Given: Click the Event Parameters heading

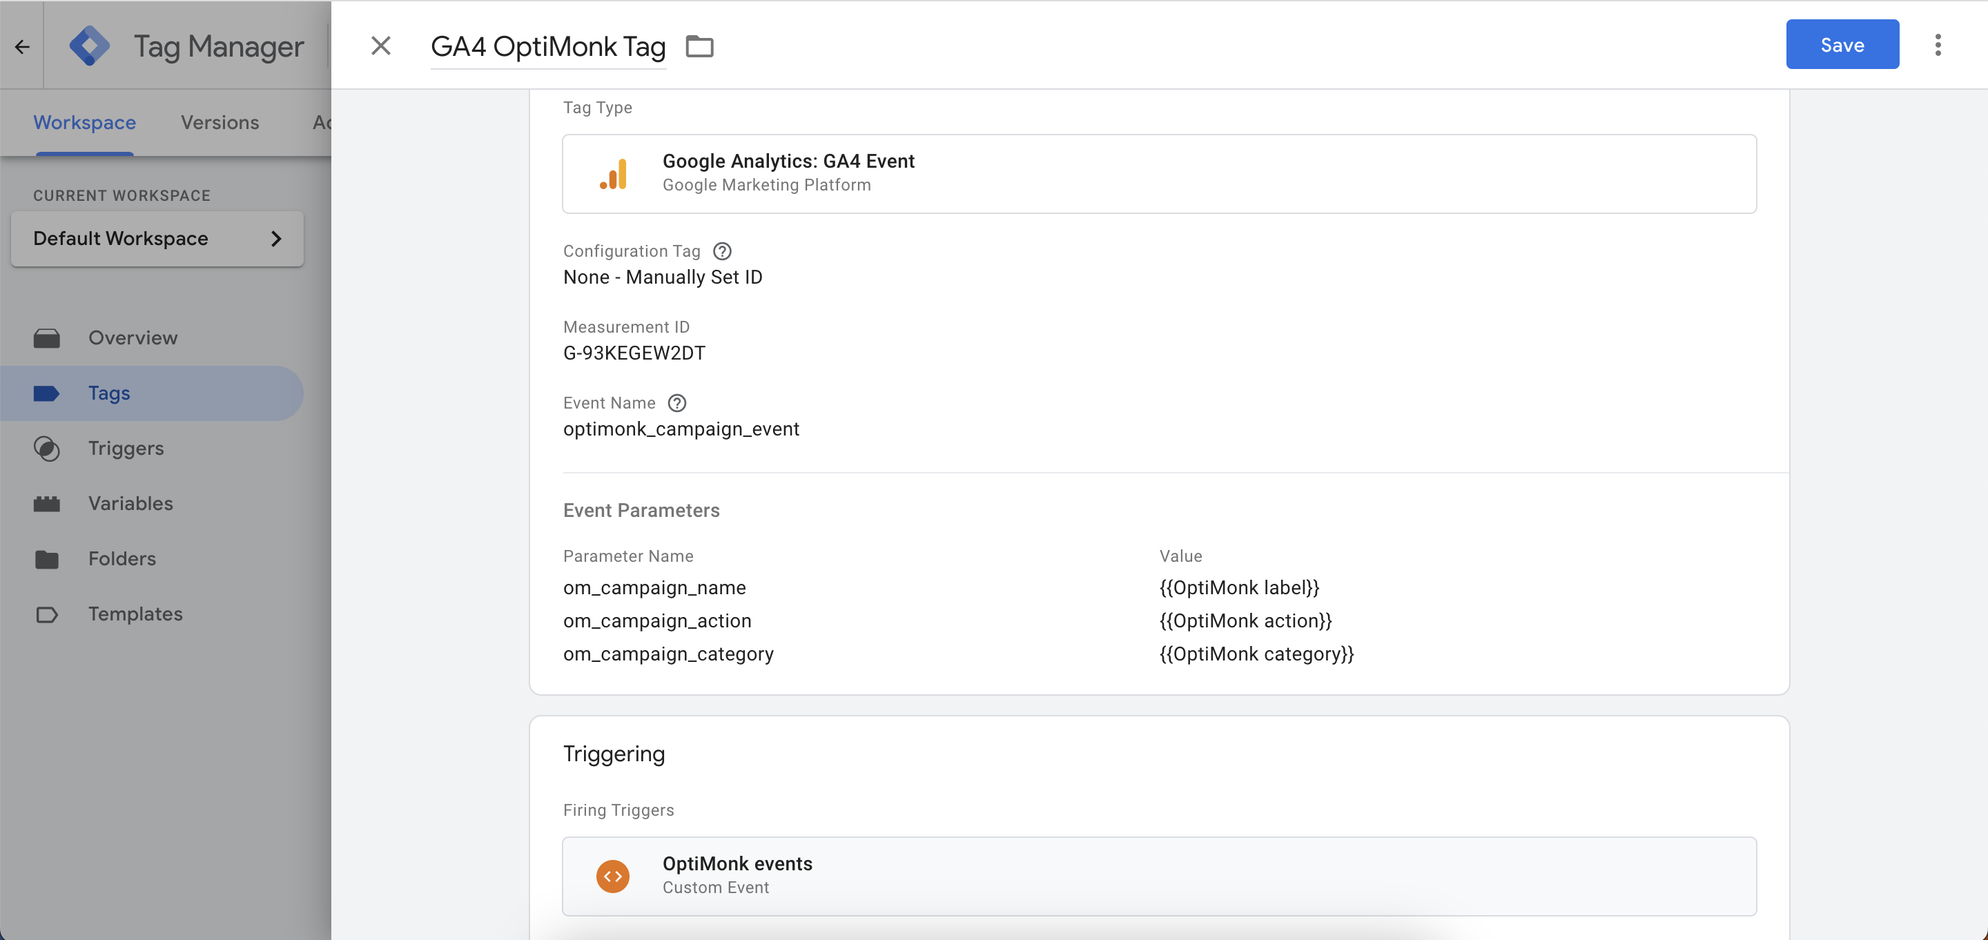Looking at the screenshot, I should coord(641,510).
